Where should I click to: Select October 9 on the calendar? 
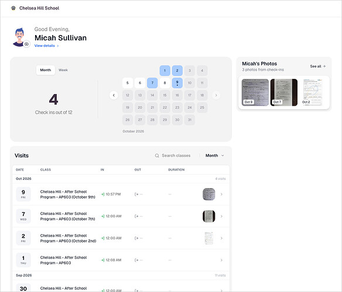coord(177,83)
